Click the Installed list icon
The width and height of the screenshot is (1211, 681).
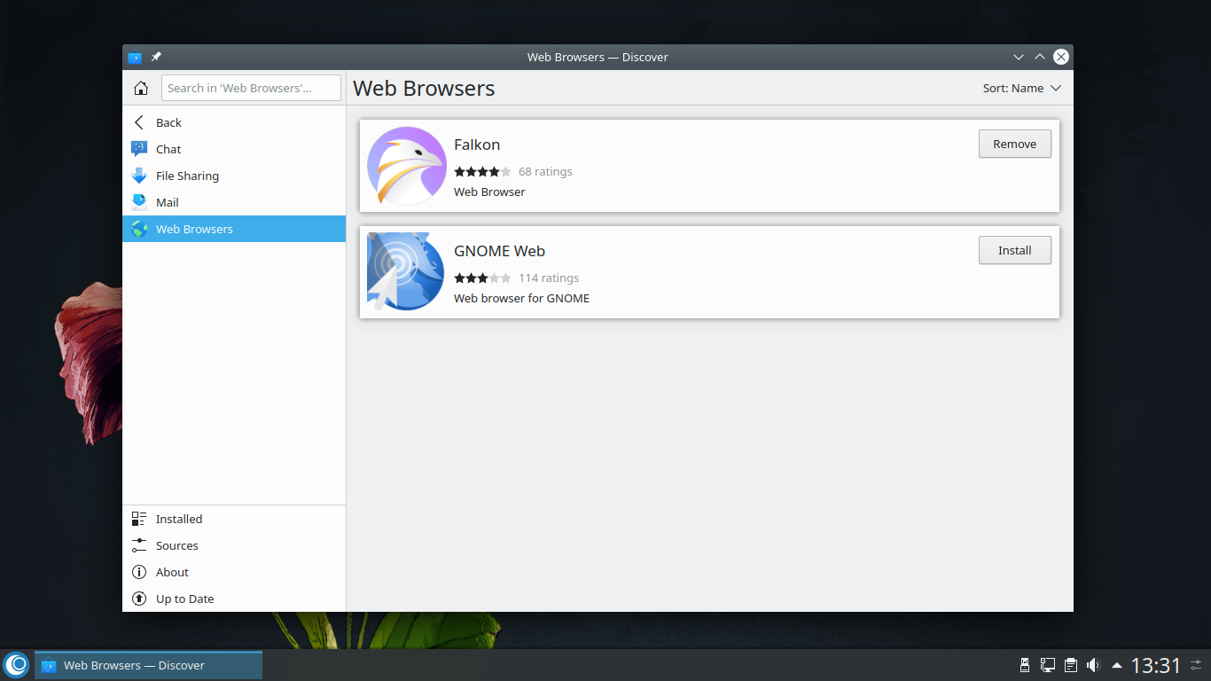pyautogui.click(x=139, y=519)
